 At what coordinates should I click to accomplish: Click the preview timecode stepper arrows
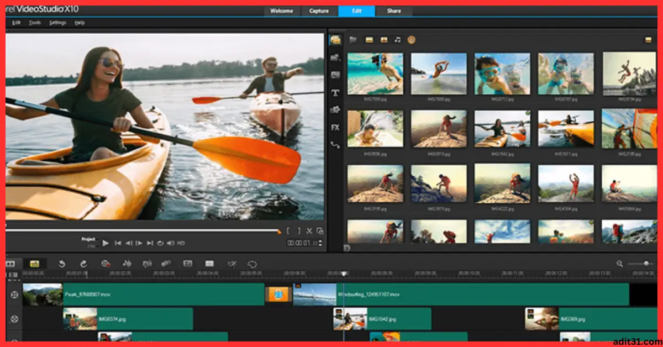(320, 243)
